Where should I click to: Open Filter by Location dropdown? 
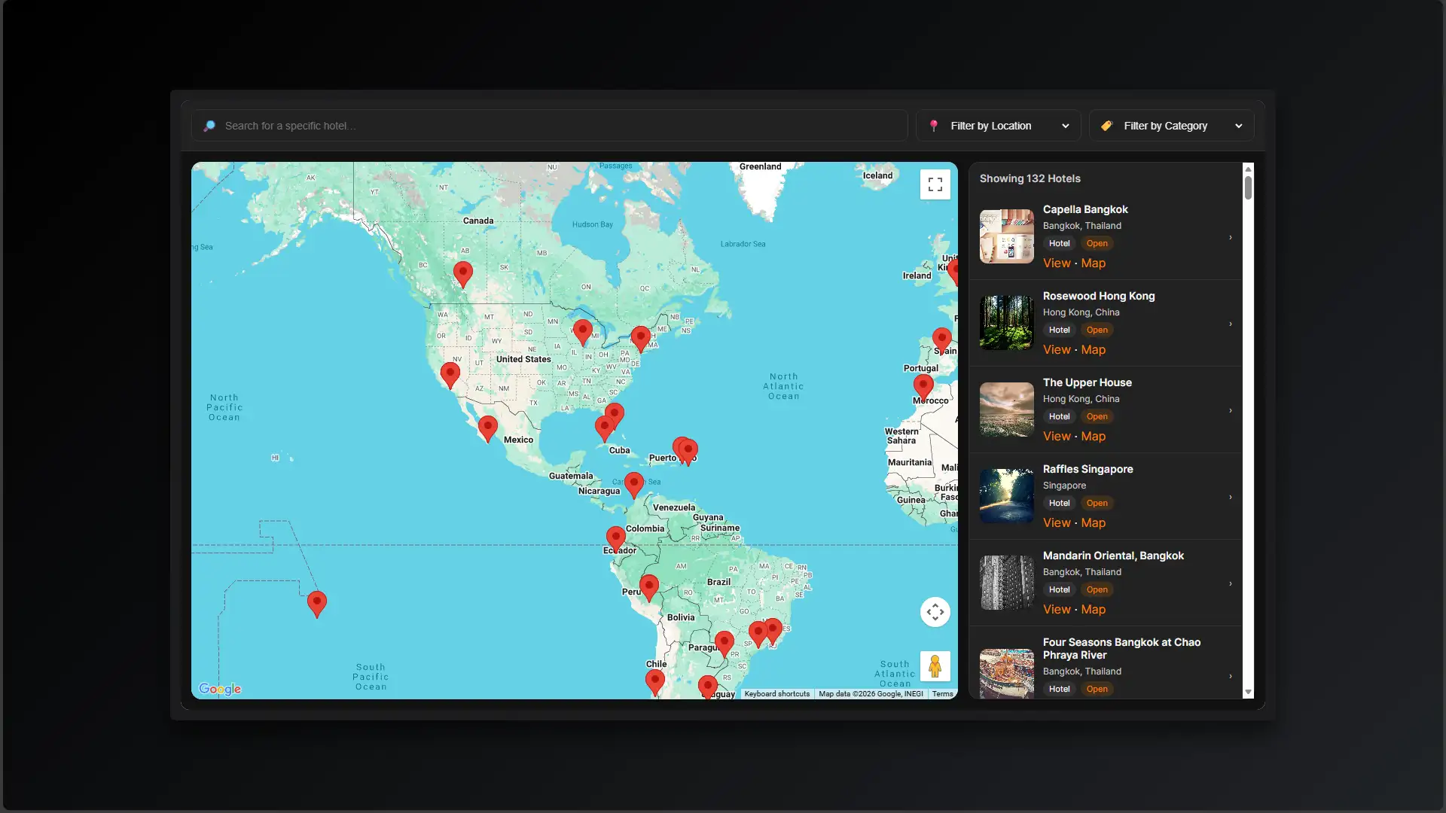point(998,126)
